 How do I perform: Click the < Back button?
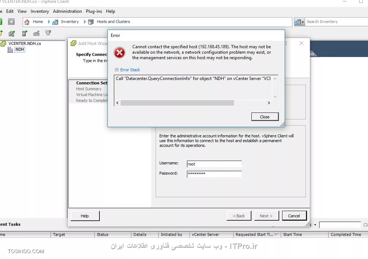click(x=239, y=216)
